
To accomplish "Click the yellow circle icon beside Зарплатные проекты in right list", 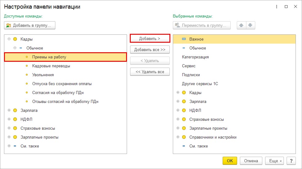I will coord(184,128).
